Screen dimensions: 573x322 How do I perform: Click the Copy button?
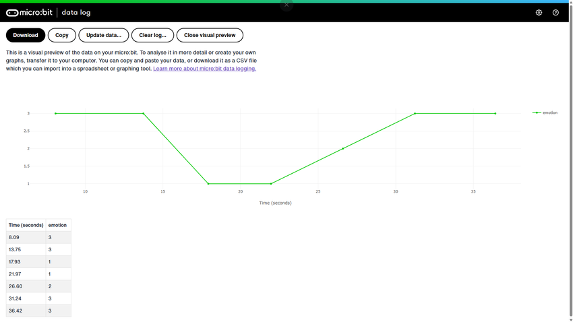62,35
